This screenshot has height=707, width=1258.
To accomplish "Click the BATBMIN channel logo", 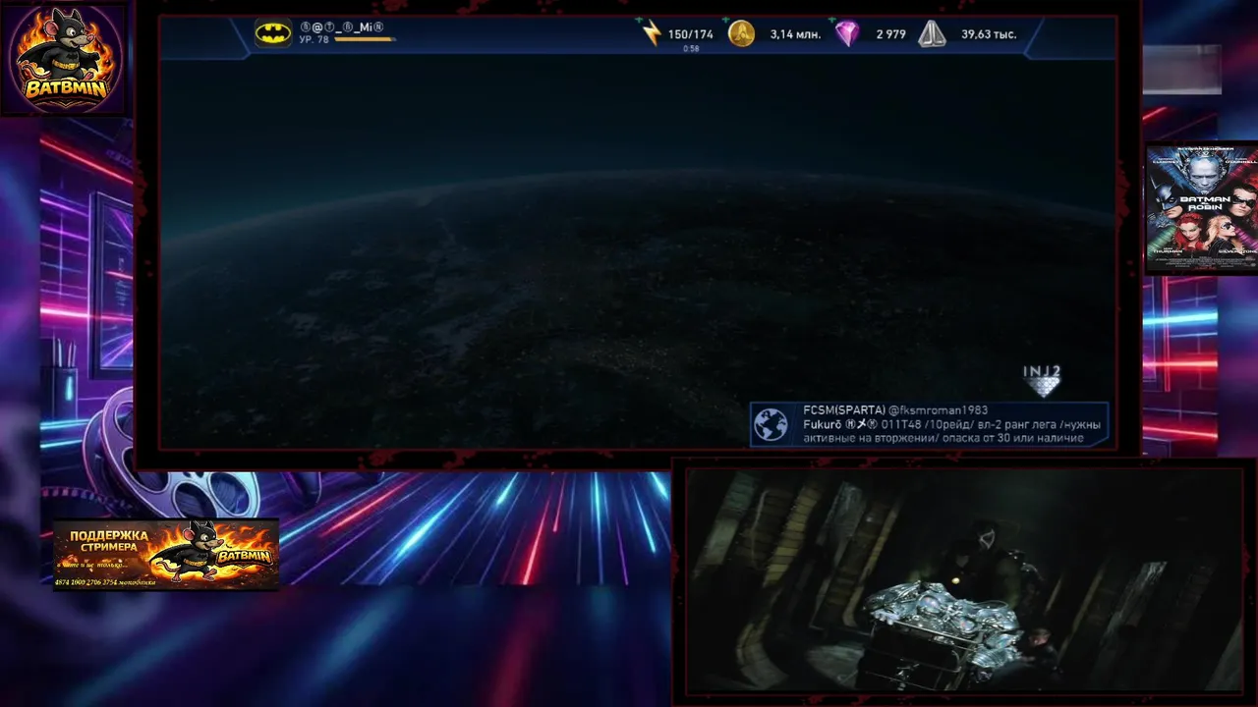I will click(66, 58).
